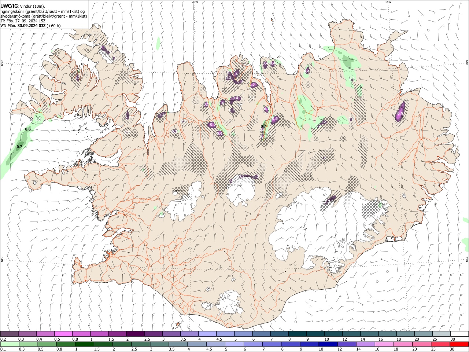Pick the bright red 30 swatch in lower scale
The height and width of the screenshot is (352, 469).
459,344
